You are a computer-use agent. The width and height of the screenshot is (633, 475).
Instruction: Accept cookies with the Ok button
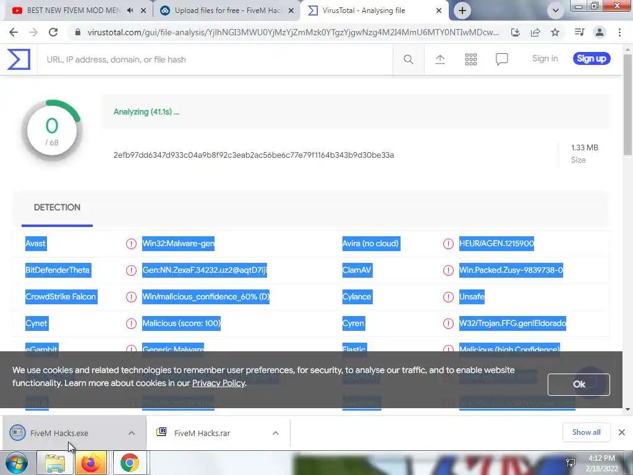coord(579,385)
